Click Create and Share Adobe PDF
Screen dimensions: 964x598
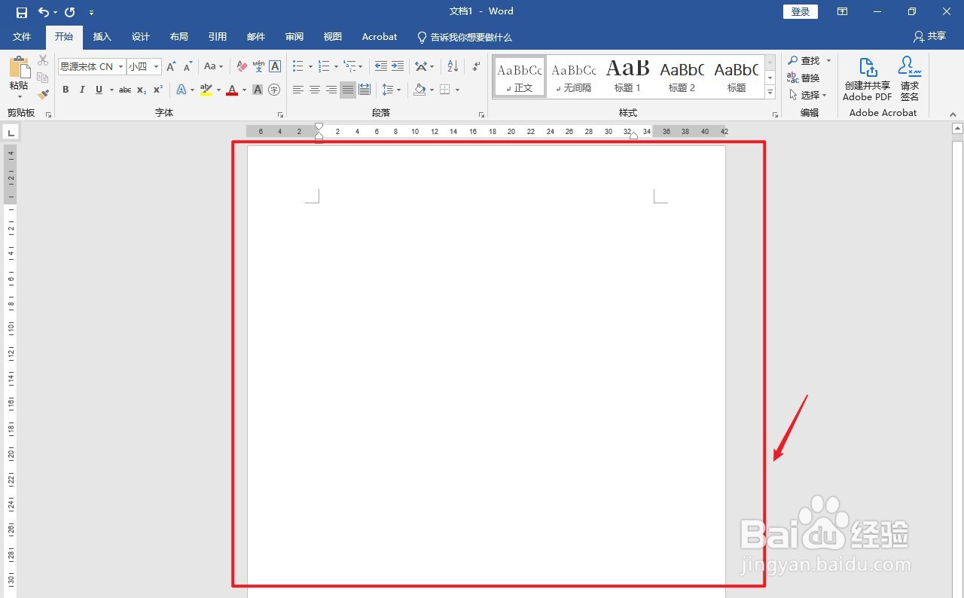pos(868,78)
